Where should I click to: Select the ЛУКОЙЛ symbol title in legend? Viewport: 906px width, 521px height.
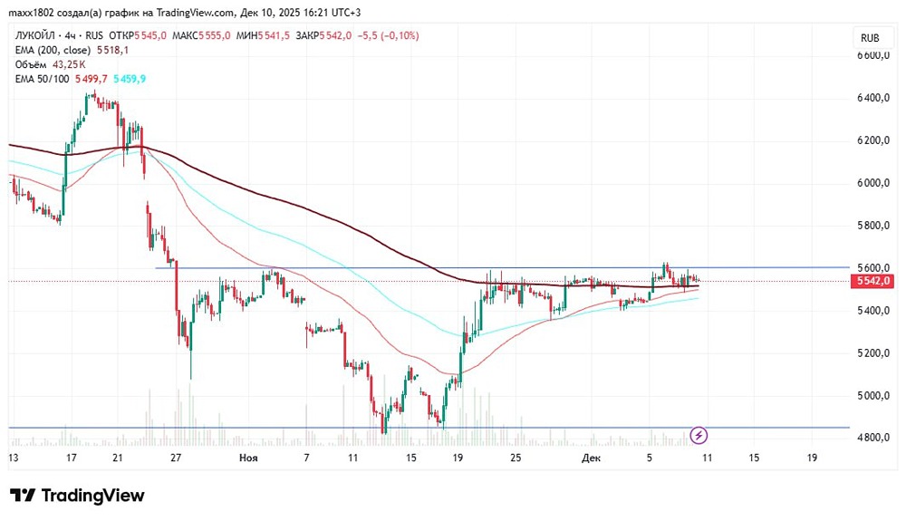(x=39, y=35)
